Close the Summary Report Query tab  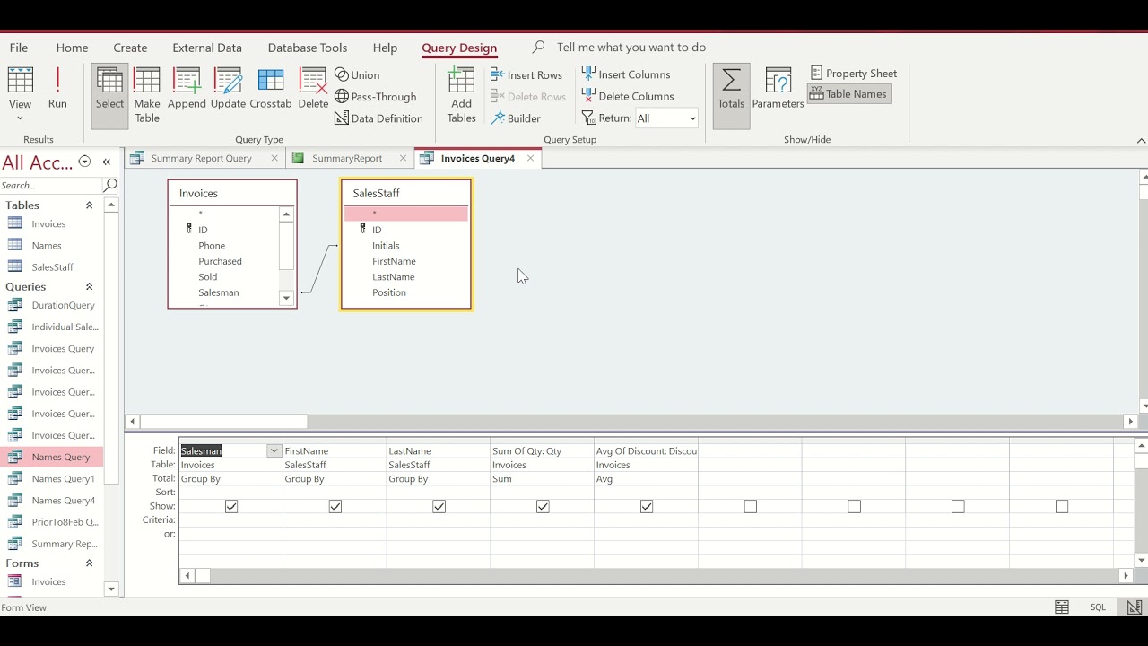pyautogui.click(x=274, y=158)
